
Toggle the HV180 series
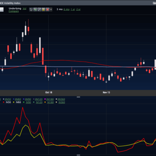[50, 99]
